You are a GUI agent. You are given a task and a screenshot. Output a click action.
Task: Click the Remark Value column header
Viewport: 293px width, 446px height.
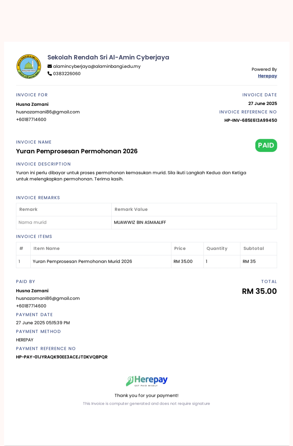point(131,209)
